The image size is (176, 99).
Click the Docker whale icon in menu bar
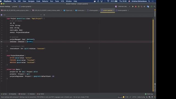(x=95, y=1)
